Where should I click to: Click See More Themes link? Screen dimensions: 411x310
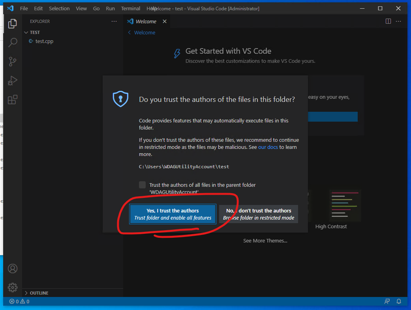(265, 241)
